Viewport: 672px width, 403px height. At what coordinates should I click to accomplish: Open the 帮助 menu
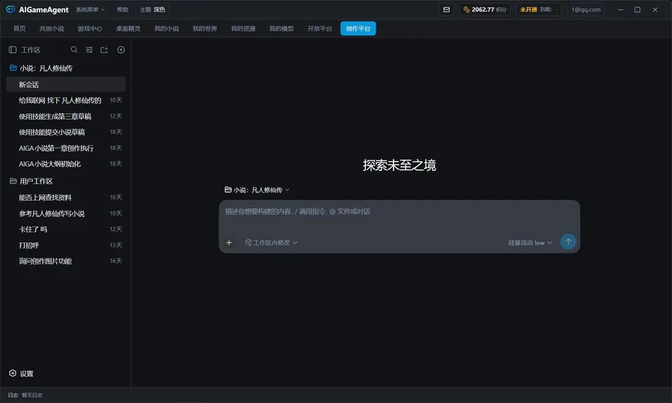[123, 9]
